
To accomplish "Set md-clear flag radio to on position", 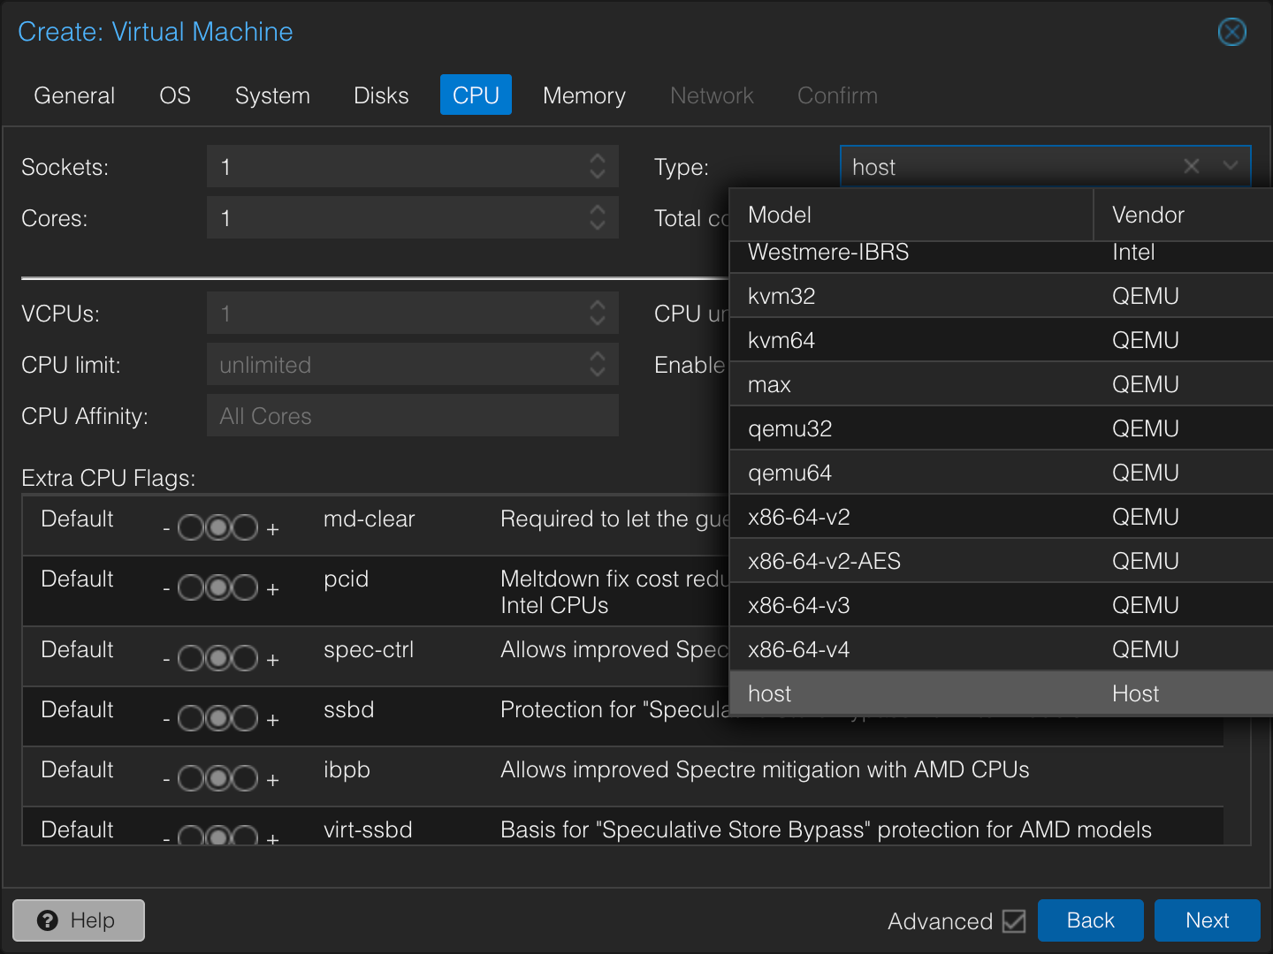I will pos(245,528).
